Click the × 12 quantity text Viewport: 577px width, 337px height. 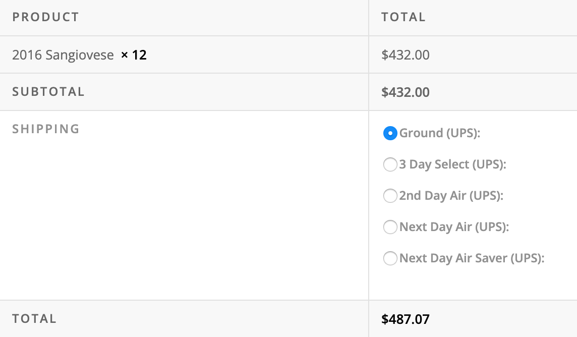[134, 55]
